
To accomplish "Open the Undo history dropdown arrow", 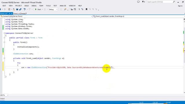I will pos(27,9).
